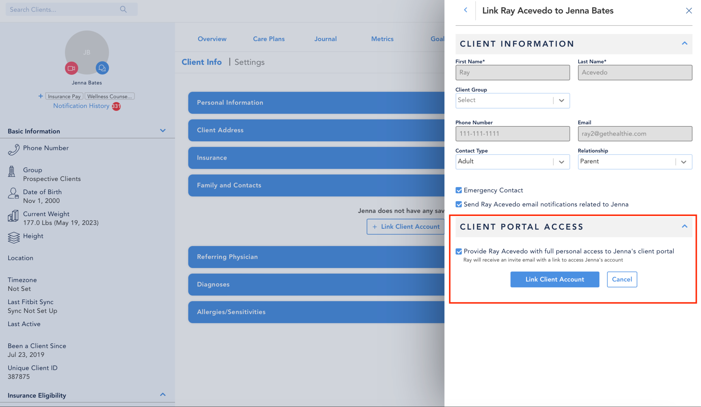The height and width of the screenshot is (407, 701).
Task: Click the Cancel button
Action: tap(622, 279)
